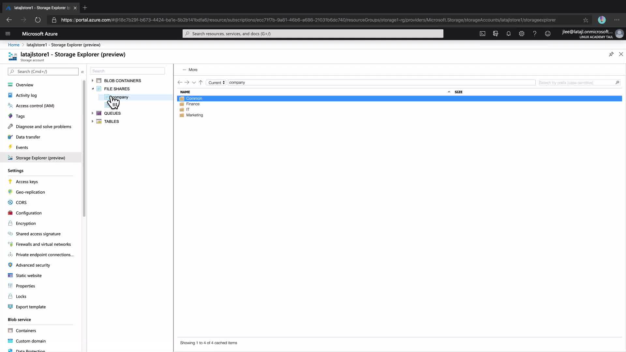Screen dimensions: 626x352
Task: Open directories and subscriptions filter icon
Action: (495, 34)
